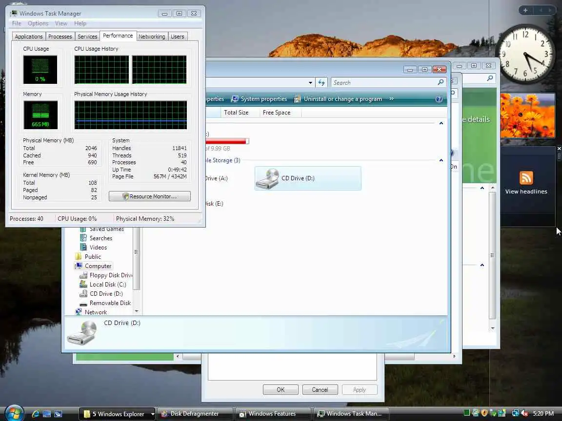Click System properties in Explorer toolbar
This screenshot has height=421, width=562.
click(x=259, y=99)
